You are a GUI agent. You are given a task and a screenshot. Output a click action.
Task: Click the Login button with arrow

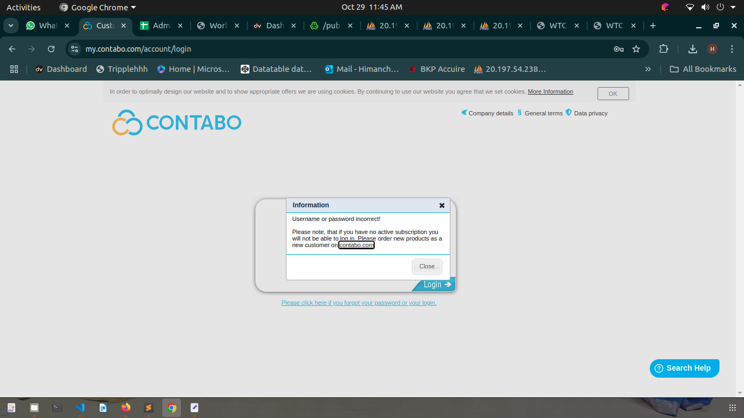pyautogui.click(x=434, y=284)
